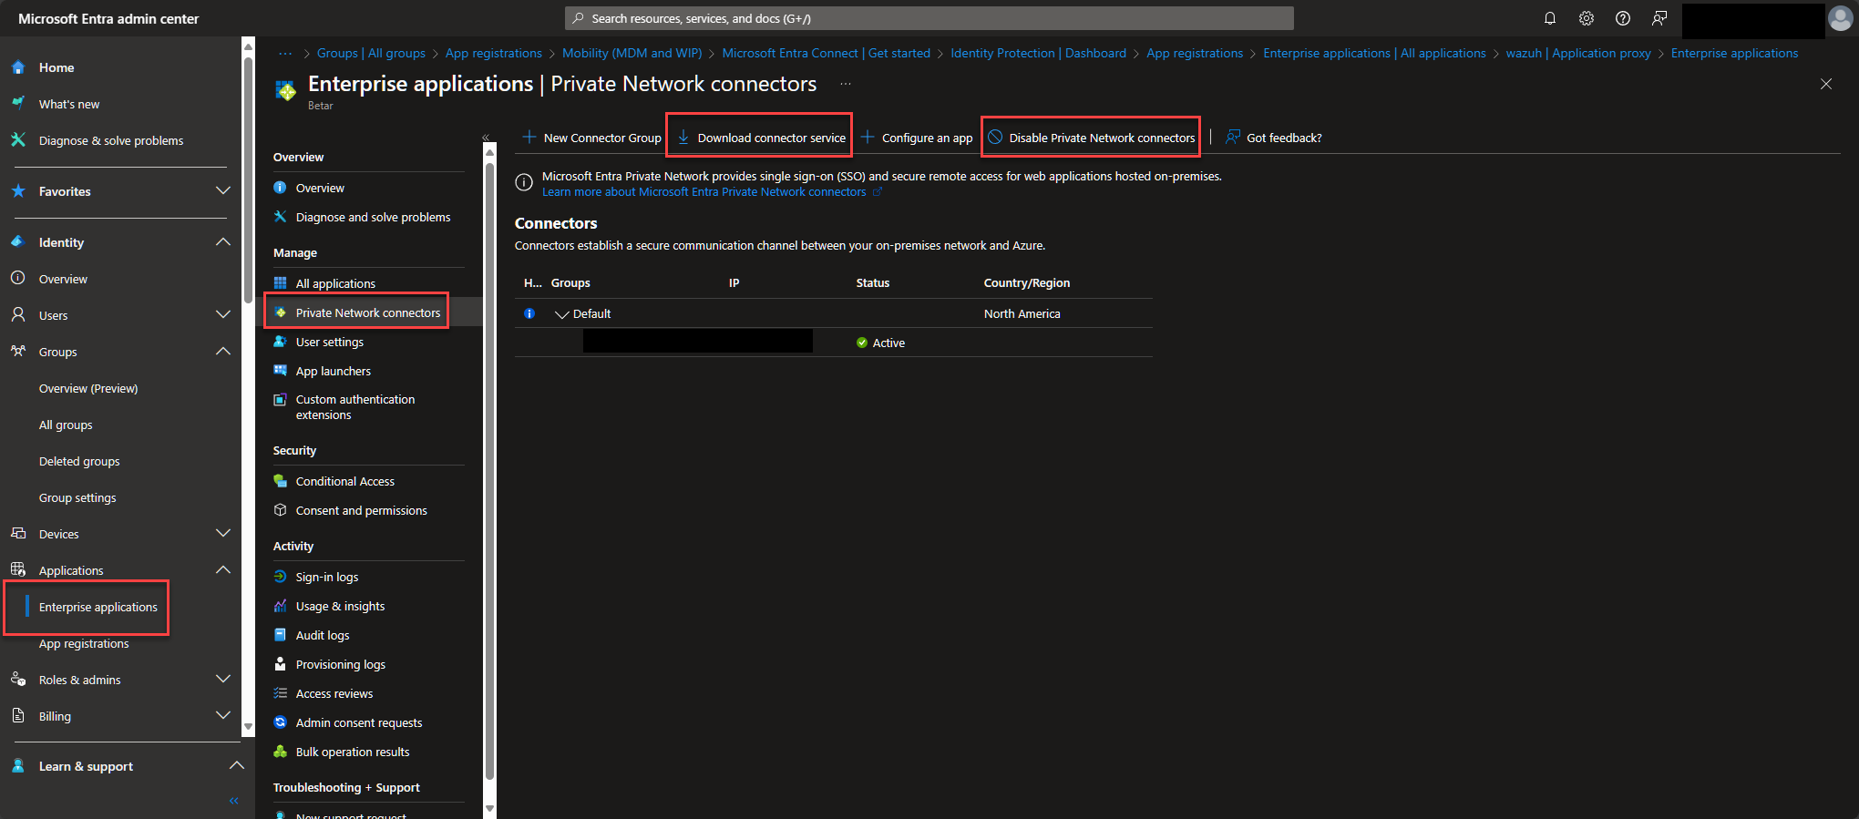Click the breadcrumb ellipsis

[285, 53]
